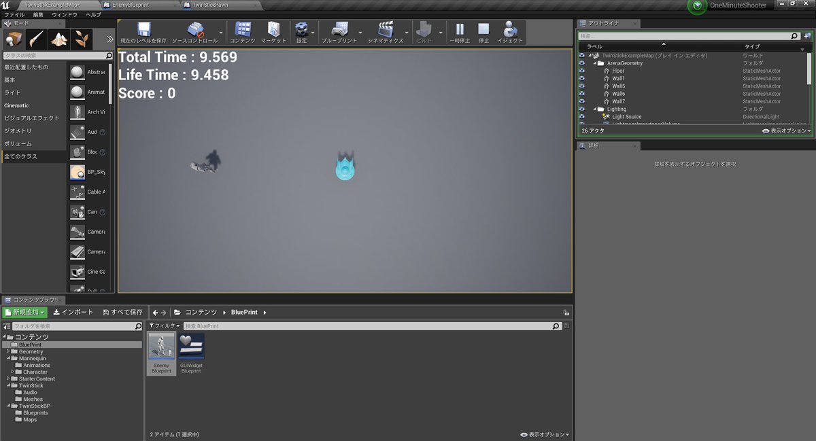Open the Content (コンテンツ) browser toolbar icon

pos(243,32)
